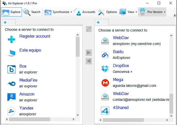Image resolution: width=177 pixels, height=125 pixels.
Task: Click the Amazon cloud drive icon
Action: pos(11,97)
